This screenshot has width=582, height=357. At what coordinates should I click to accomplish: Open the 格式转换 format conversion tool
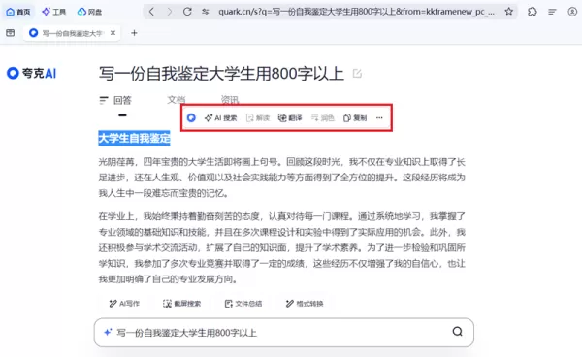[x=305, y=304]
